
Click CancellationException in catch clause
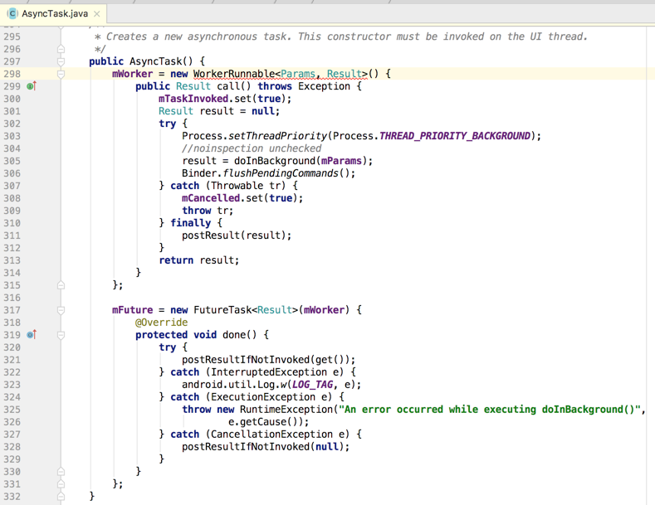click(x=272, y=435)
